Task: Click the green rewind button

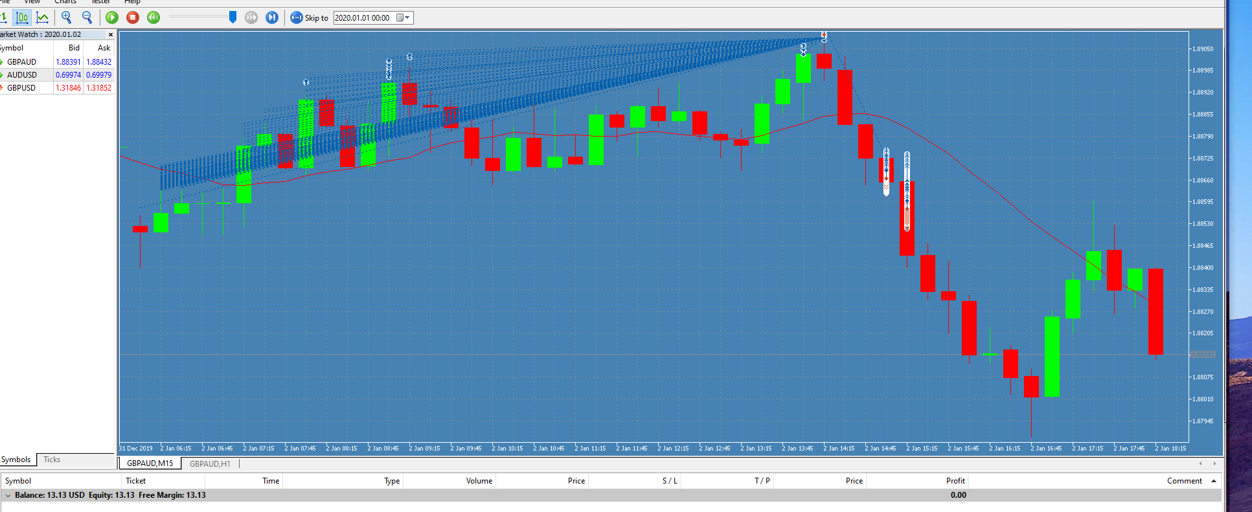Action: pos(154,17)
